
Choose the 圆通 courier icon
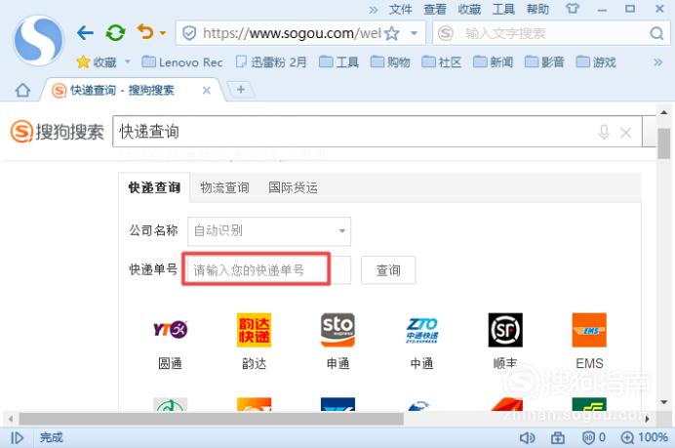[170, 330]
